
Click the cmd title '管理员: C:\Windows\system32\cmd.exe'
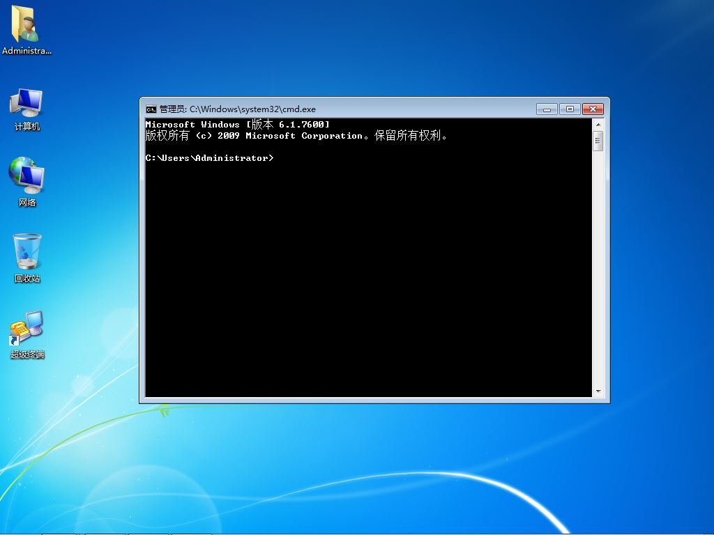237,109
